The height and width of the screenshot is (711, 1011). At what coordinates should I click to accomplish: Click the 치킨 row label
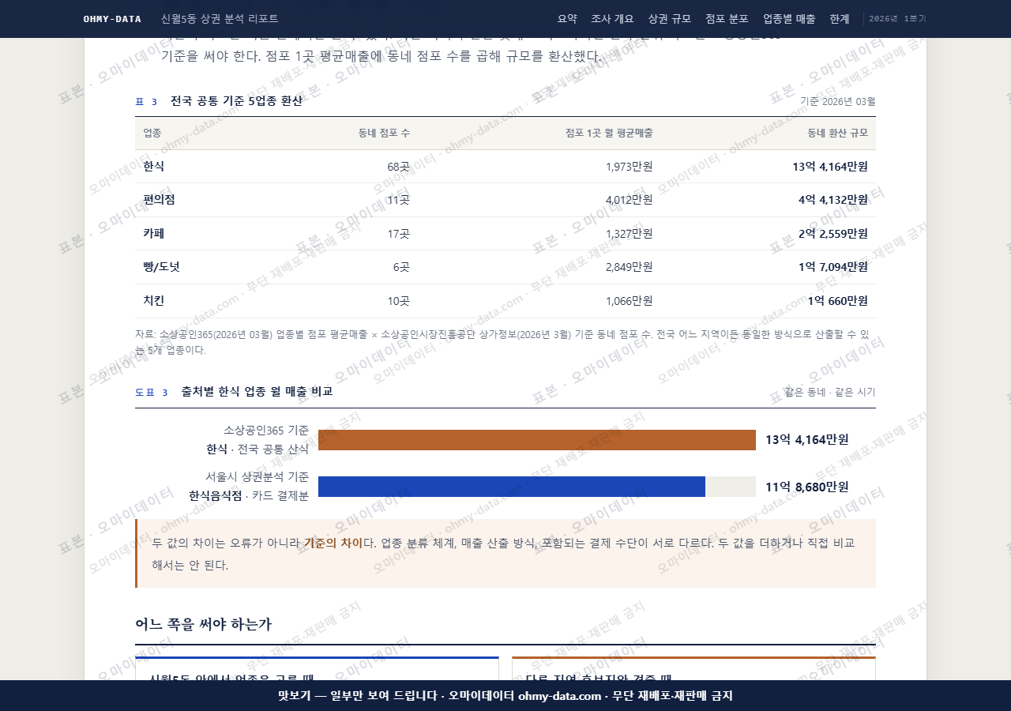click(153, 301)
